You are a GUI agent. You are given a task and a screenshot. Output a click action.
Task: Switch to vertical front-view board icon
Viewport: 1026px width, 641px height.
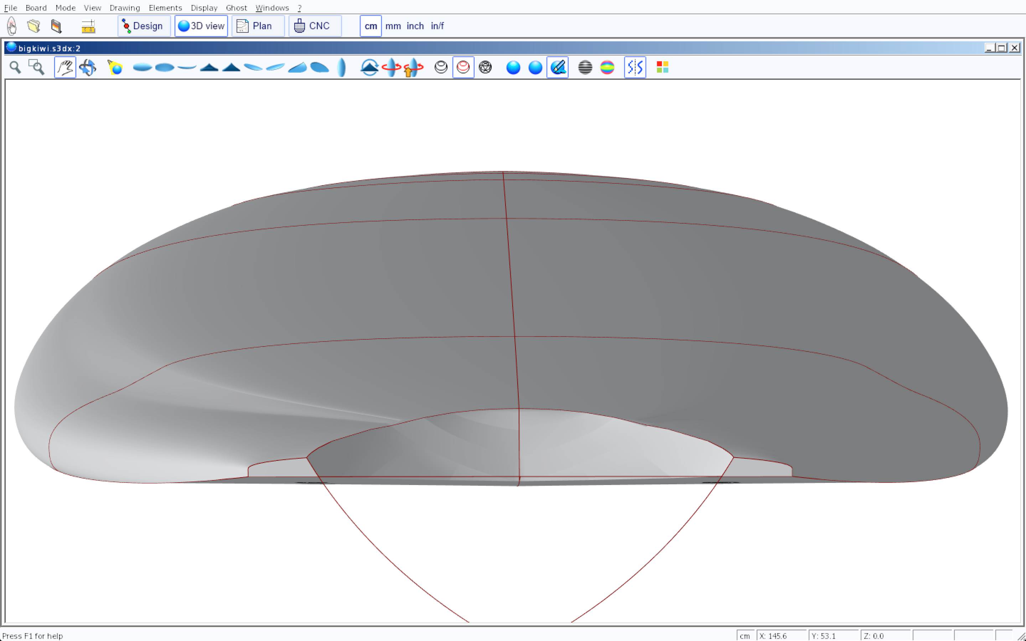click(341, 67)
